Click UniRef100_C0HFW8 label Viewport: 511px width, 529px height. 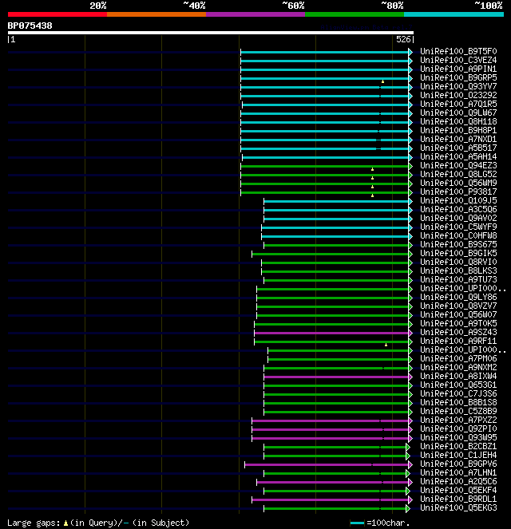458,235
